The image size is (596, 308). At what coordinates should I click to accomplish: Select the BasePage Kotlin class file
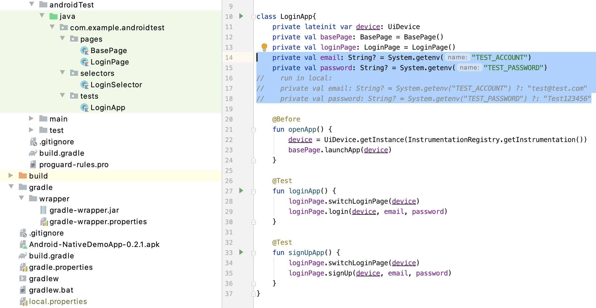(x=109, y=50)
